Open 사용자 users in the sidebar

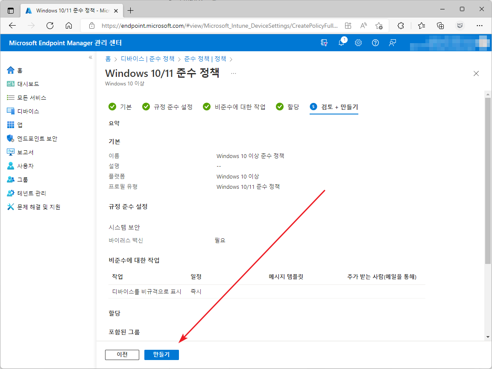coord(20,166)
